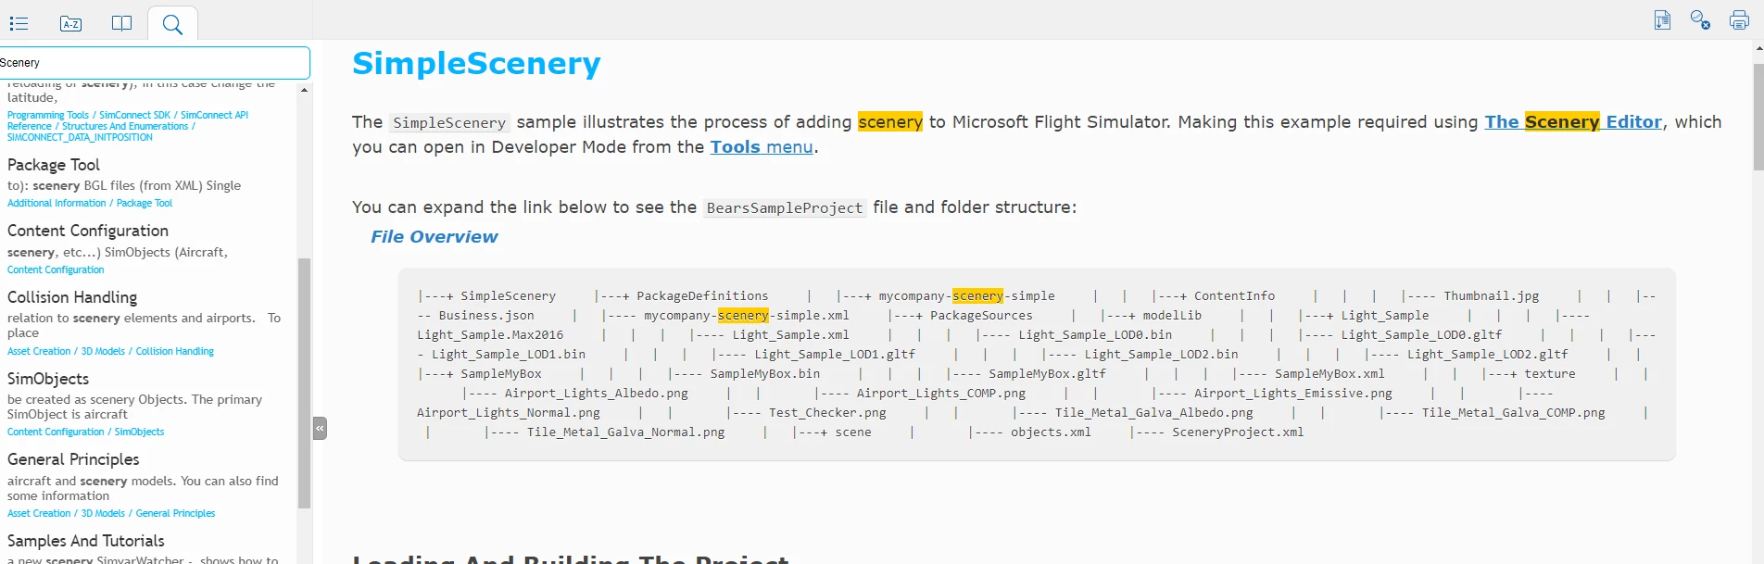
Task: Open the Package Tool search result
Action: (54, 165)
